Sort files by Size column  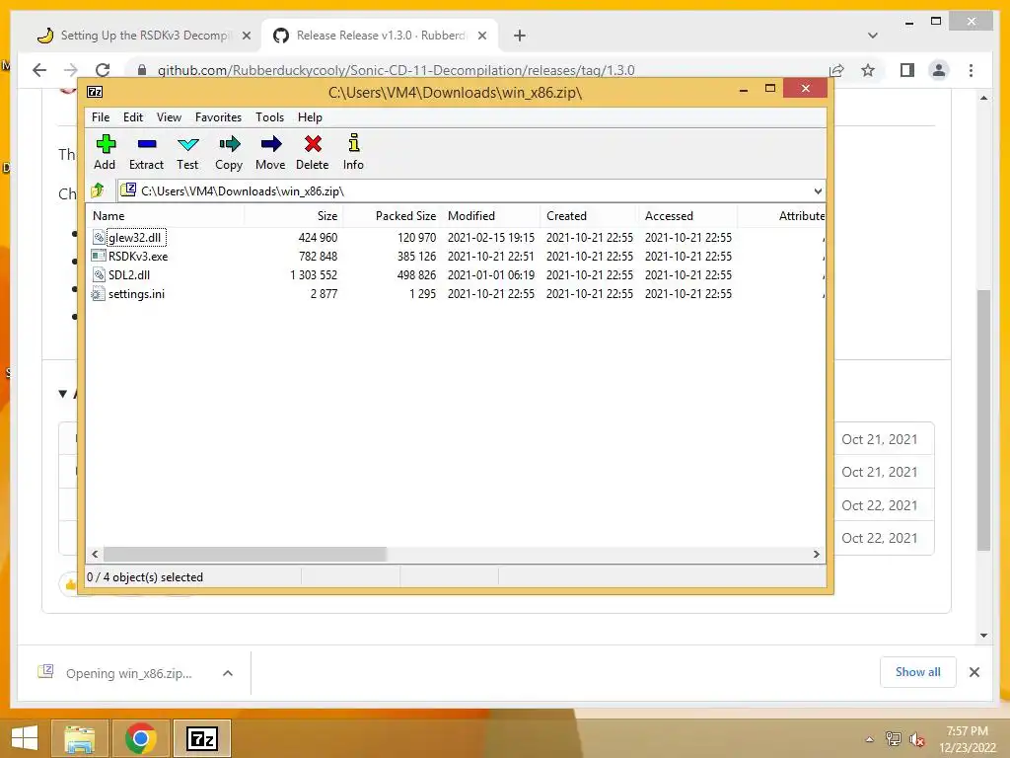tap(293, 216)
